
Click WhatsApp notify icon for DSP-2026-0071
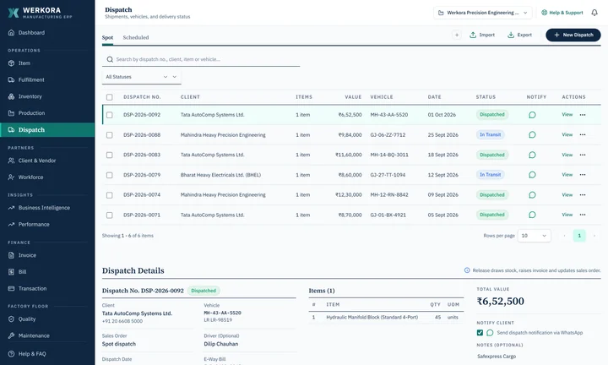pyautogui.click(x=532, y=215)
